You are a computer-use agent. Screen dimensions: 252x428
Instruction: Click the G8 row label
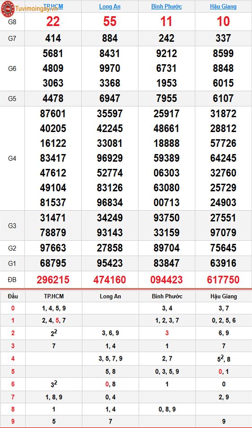12,22
